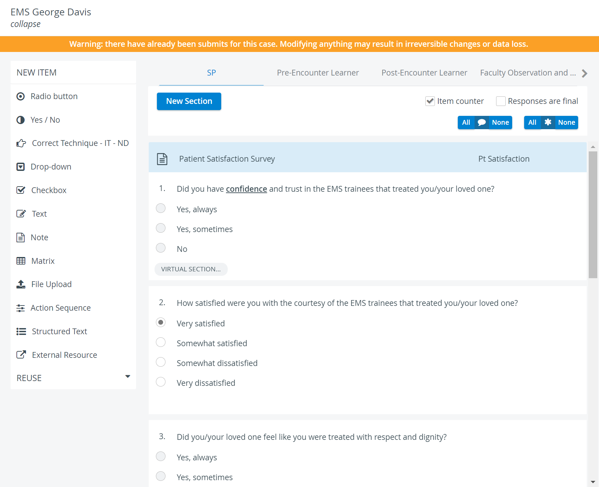Select 'Somewhat satisfied' radio option
Screen dimensions: 599x487
[x=161, y=342]
